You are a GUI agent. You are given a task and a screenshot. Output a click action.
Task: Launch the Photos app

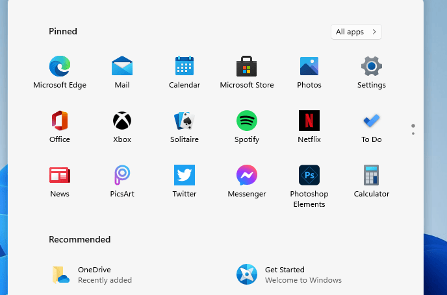tap(309, 72)
